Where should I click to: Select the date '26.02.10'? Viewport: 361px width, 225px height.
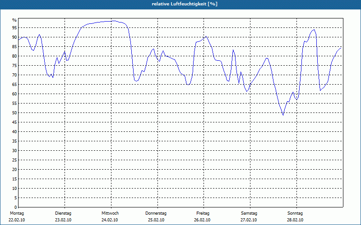pyautogui.click(x=202, y=220)
